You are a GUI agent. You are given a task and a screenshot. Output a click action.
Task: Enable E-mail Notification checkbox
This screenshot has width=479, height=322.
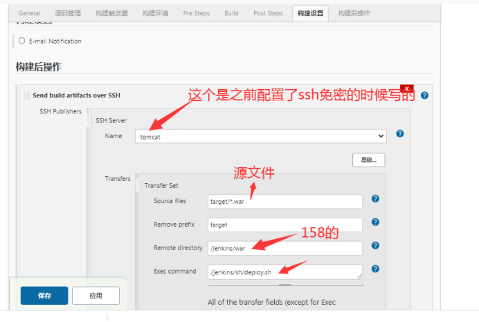tap(21, 41)
